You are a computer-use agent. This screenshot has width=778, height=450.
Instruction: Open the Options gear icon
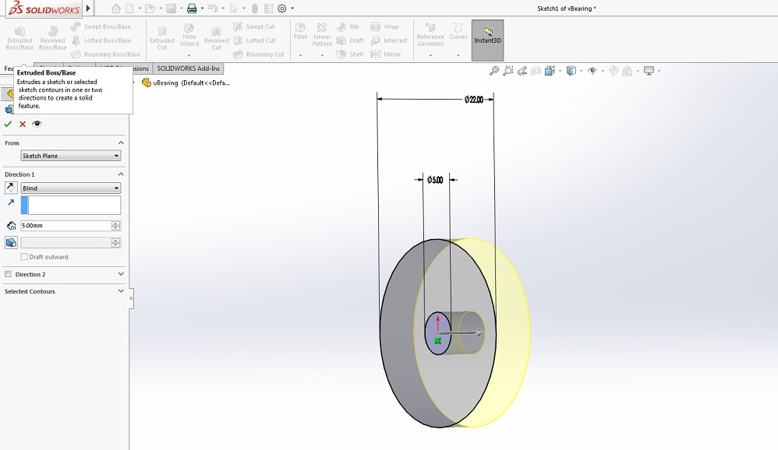coord(282,9)
